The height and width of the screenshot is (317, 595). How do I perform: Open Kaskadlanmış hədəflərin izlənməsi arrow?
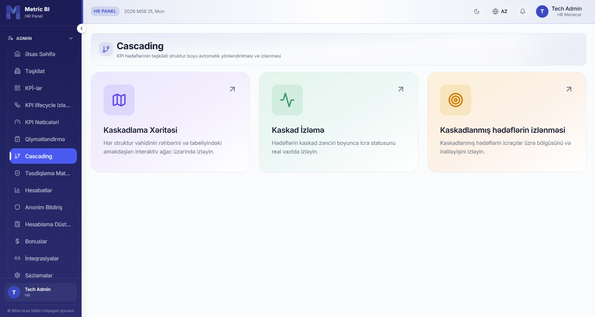tap(569, 89)
